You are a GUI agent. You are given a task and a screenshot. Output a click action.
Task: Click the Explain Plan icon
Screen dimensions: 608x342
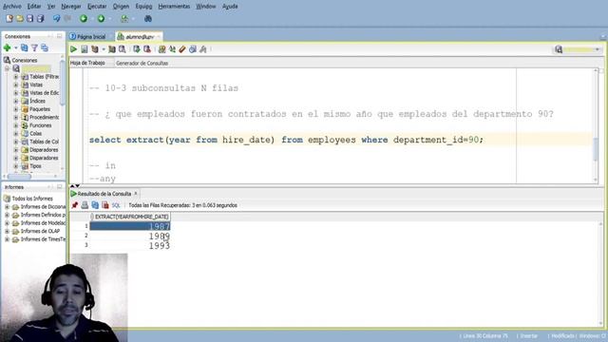95,49
